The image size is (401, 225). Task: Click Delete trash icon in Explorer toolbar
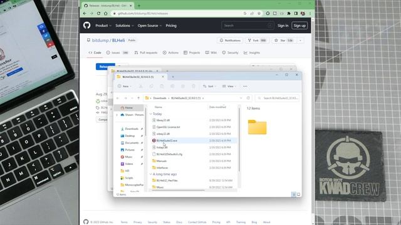coord(194,86)
